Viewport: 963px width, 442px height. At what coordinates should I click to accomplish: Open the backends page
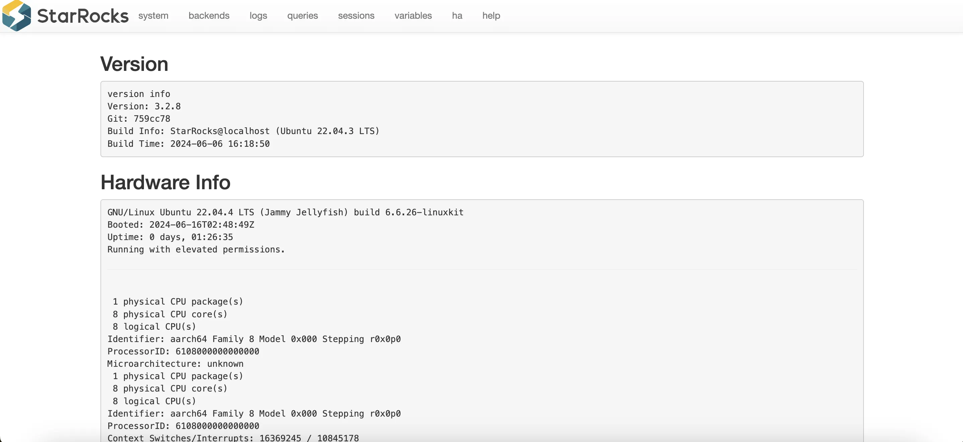[x=209, y=16]
